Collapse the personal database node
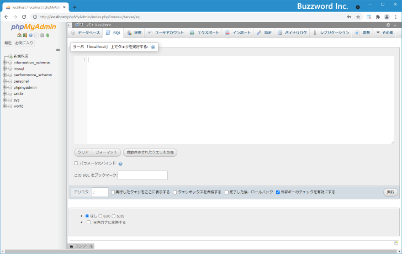 4,81
